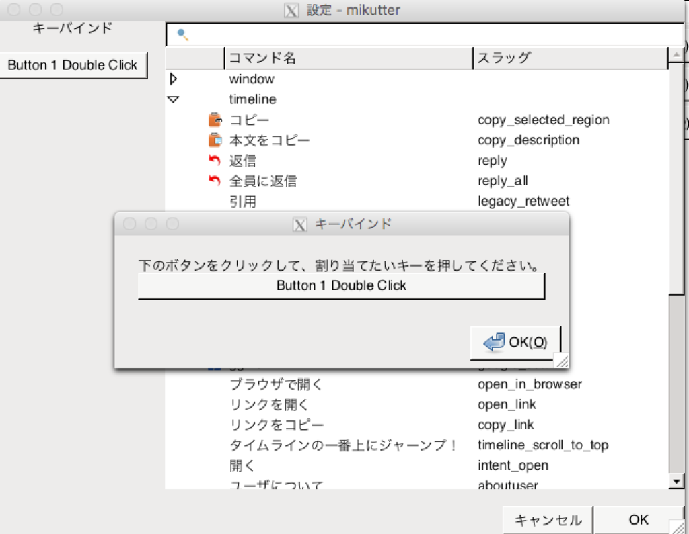Viewport: 689px width, 534px height.
Task: Click the search magnifier icon in the filter field
Action: click(x=183, y=34)
